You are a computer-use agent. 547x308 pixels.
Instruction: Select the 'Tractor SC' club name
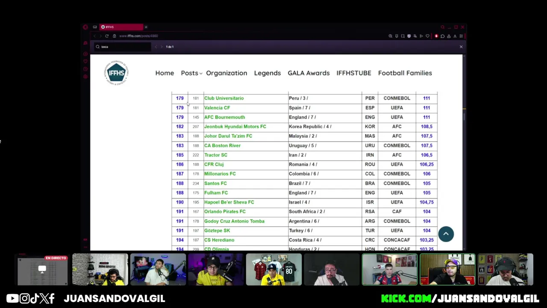[216, 155]
